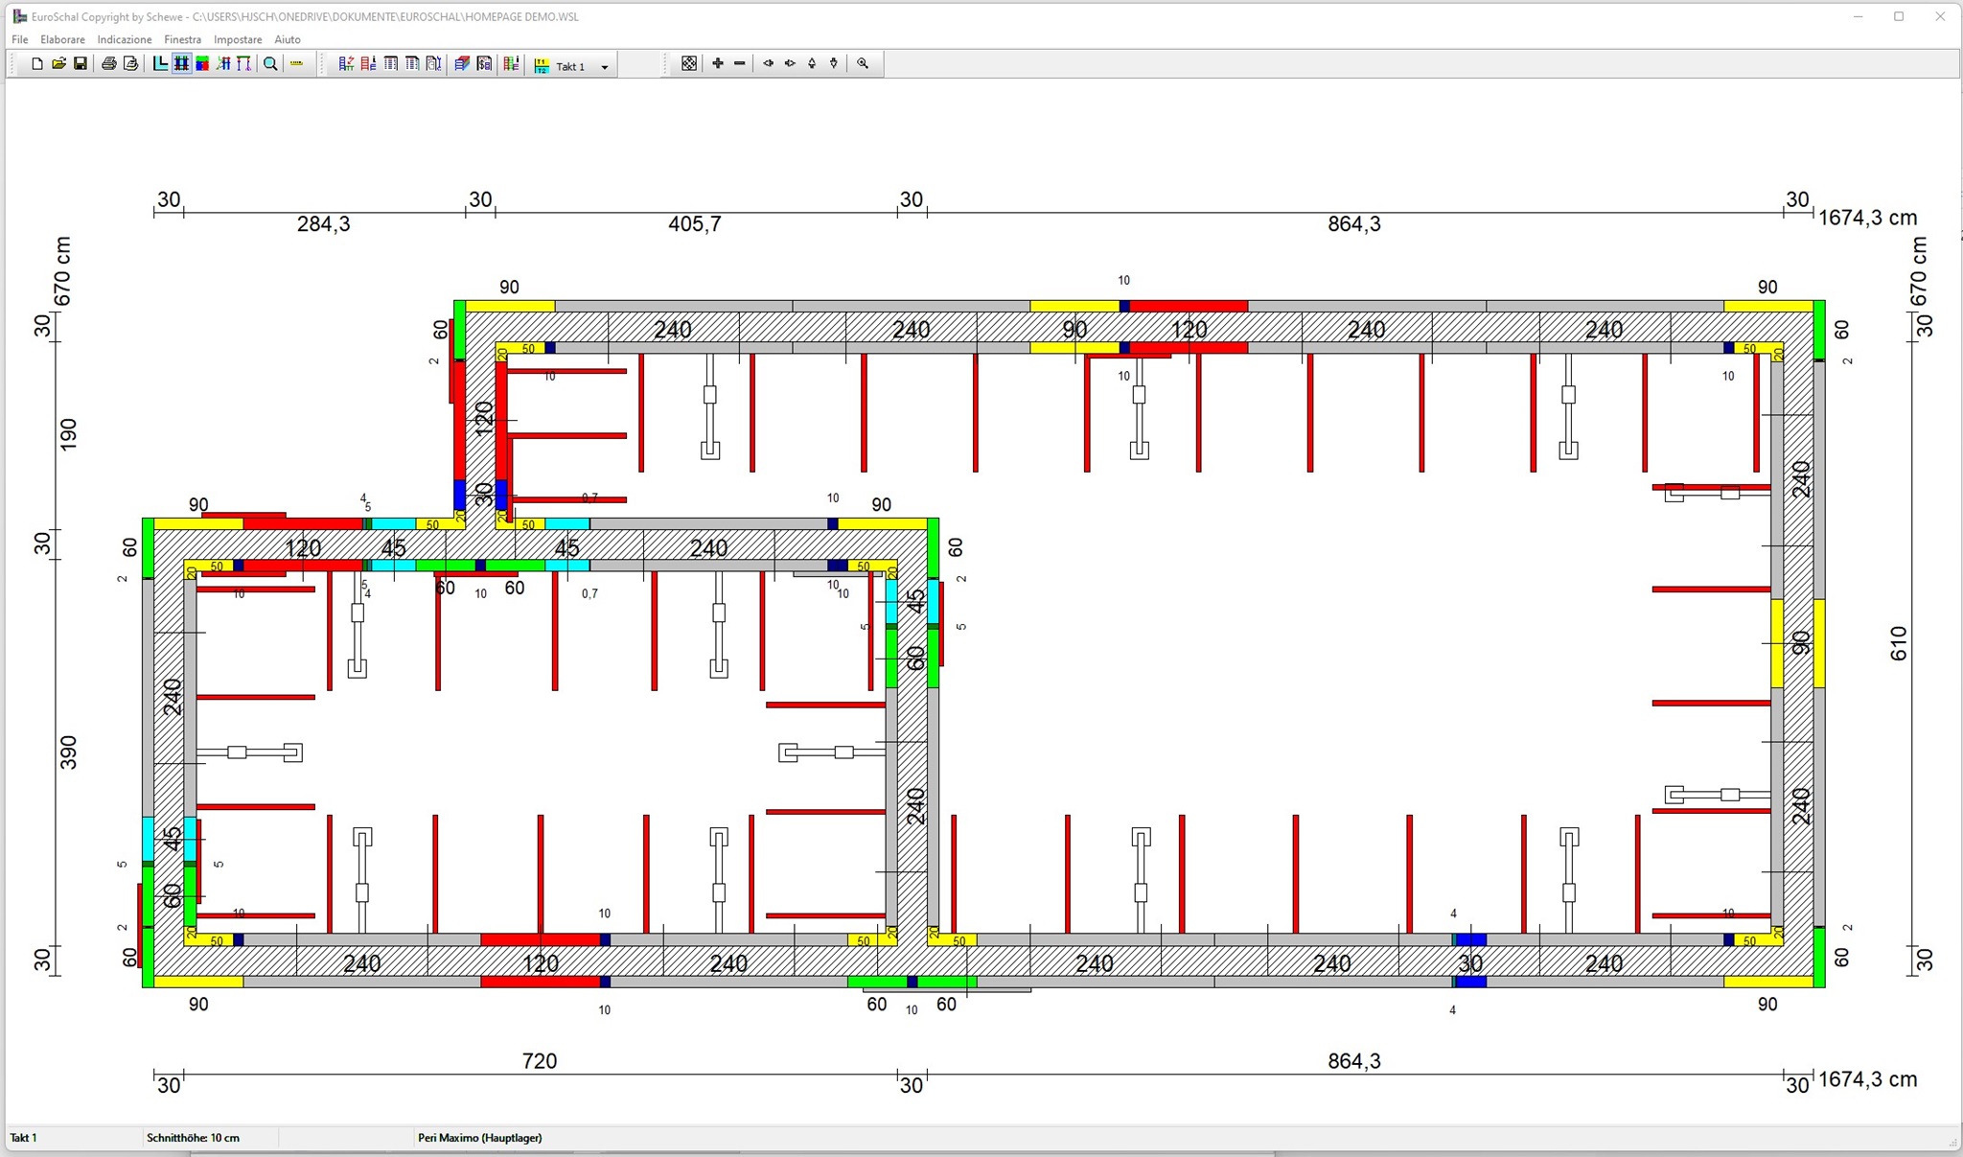Open the Elaborare menu
Image resolution: width=1963 pixels, height=1157 pixels.
(x=62, y=39)
